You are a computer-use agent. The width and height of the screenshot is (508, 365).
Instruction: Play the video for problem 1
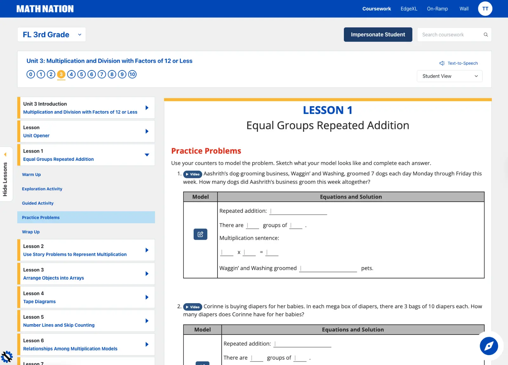click(x=193, y=174)
